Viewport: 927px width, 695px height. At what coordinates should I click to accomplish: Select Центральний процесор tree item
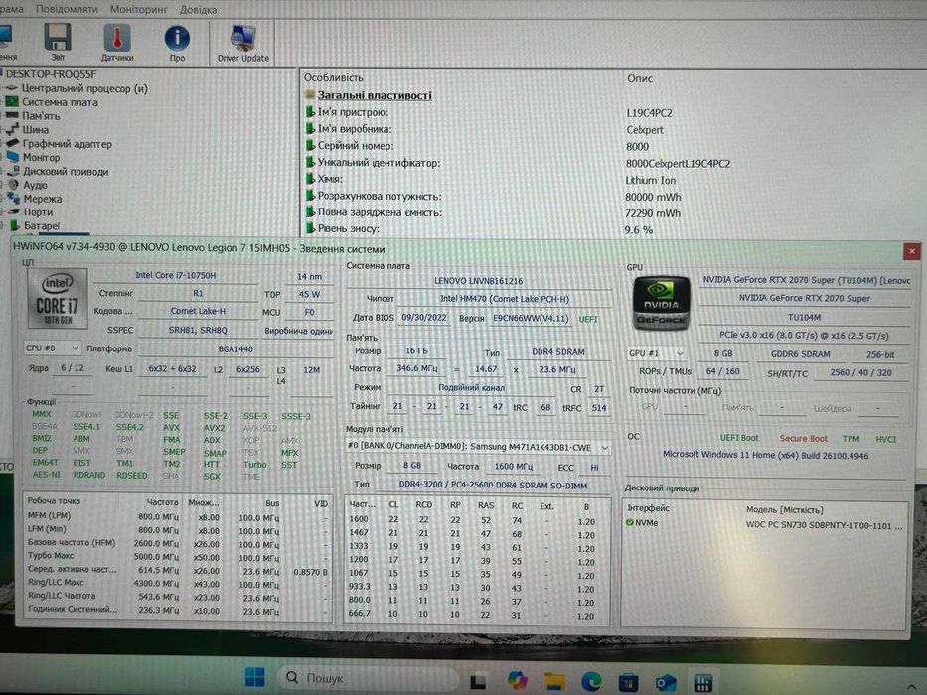click(83, 88)
